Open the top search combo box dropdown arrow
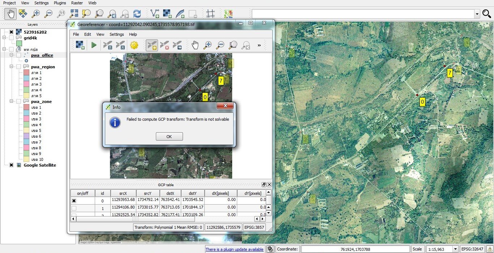Screen dimensions: 494x253 point(477,14)
